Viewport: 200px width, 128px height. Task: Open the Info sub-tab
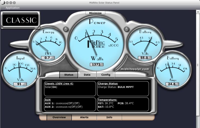click(x=109, y=117)
